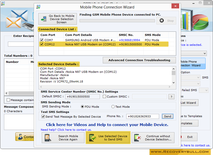Maximize the main application window

200,3
